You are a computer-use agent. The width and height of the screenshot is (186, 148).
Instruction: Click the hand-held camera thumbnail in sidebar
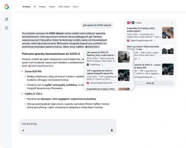(168, 33)
